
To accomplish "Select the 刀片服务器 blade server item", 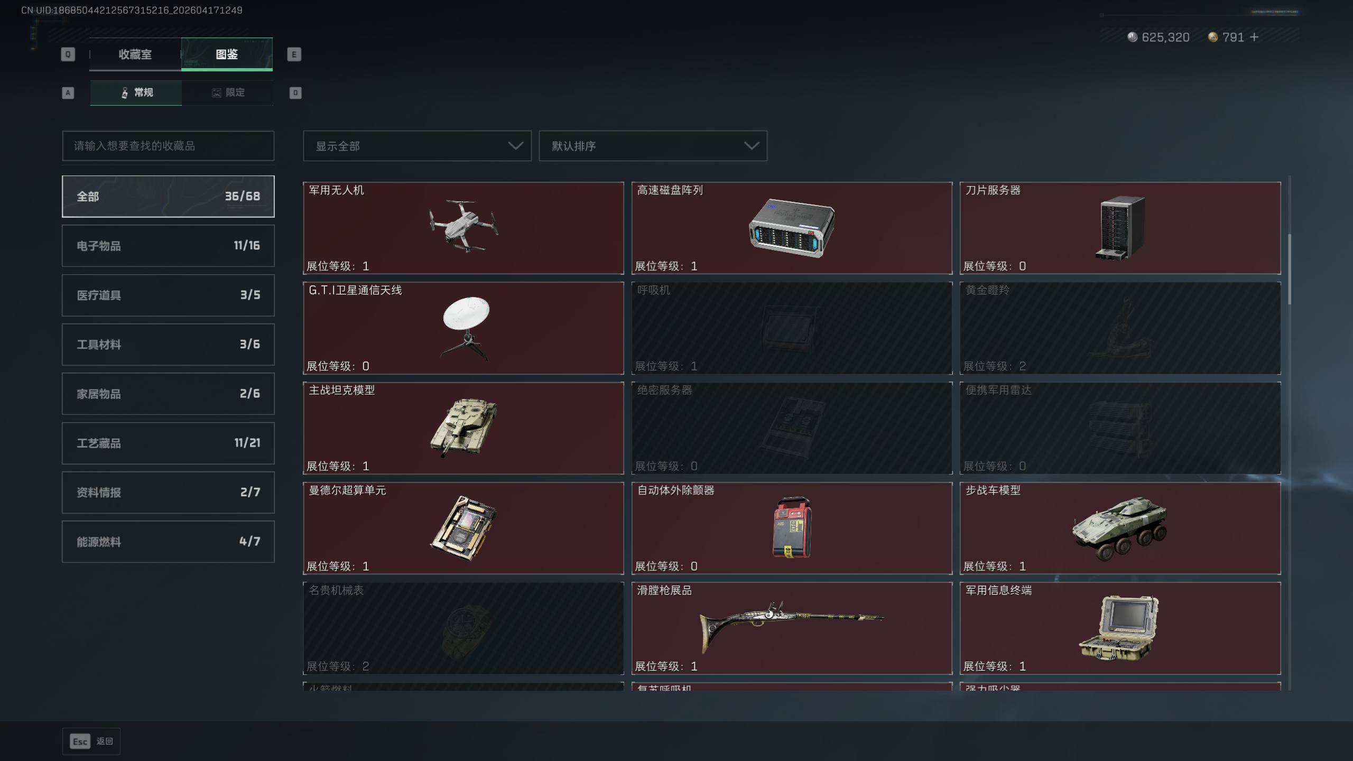I will pos(1120,228).
